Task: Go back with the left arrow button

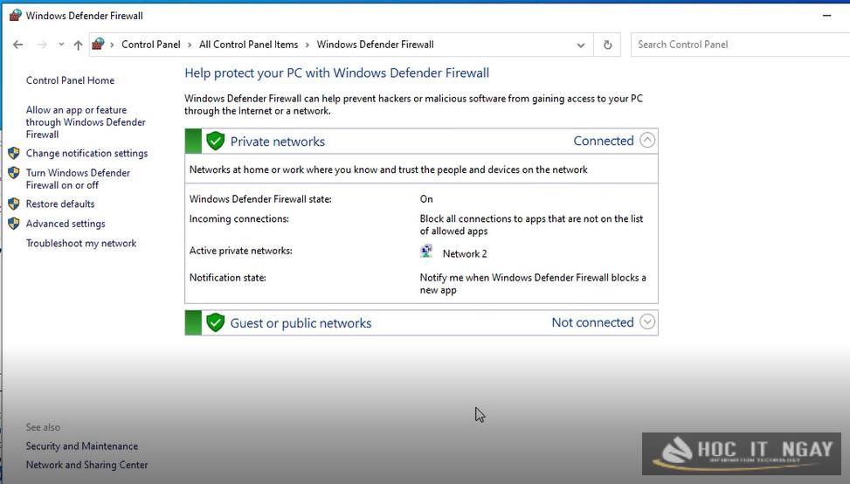Action: click(x=17, y=45)
